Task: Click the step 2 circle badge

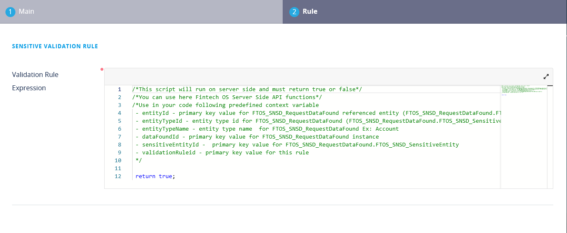Action: [294, 12]
